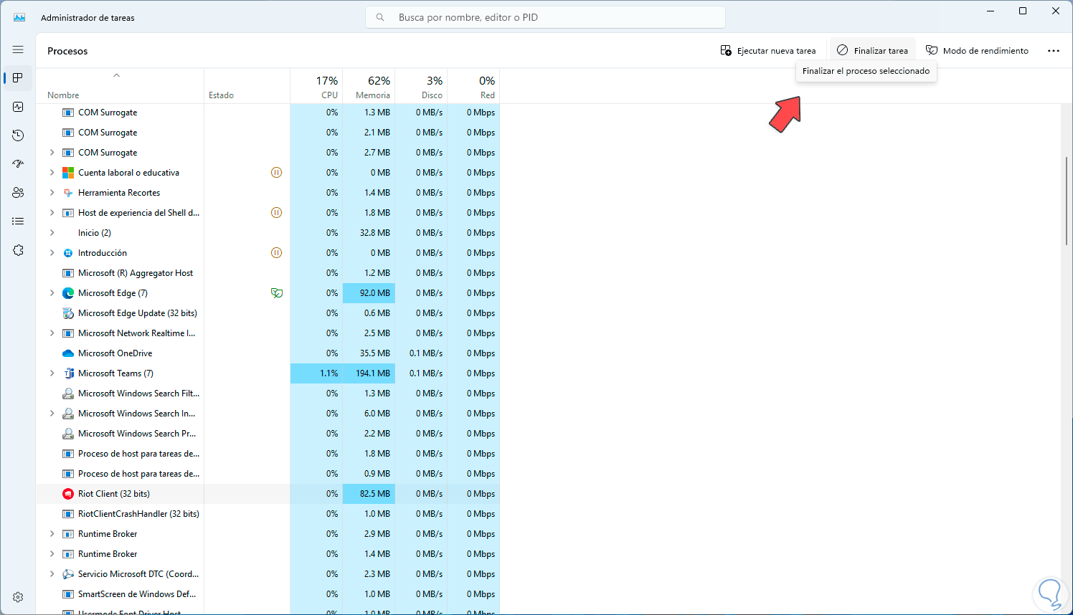1073x615 pixels.
Task: Click Finalizar tarea button
Action: pos(872,51)
